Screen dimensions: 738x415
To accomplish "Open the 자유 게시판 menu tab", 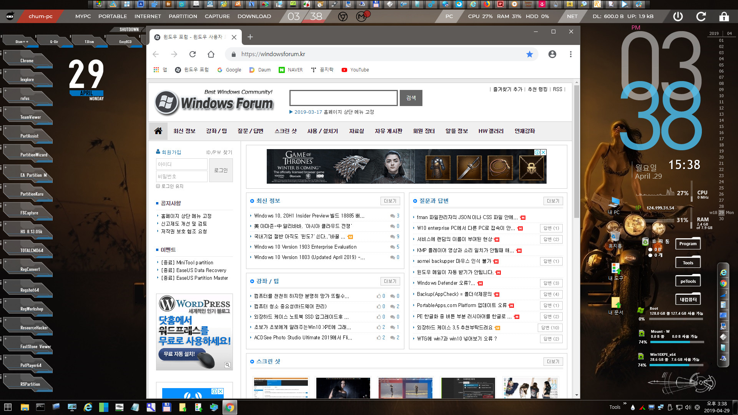I will click(389, 131).
